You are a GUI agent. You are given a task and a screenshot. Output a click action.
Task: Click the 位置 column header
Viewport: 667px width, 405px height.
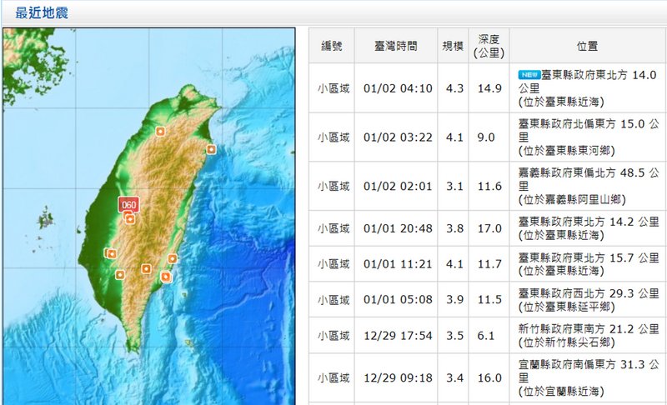point(588,46)
